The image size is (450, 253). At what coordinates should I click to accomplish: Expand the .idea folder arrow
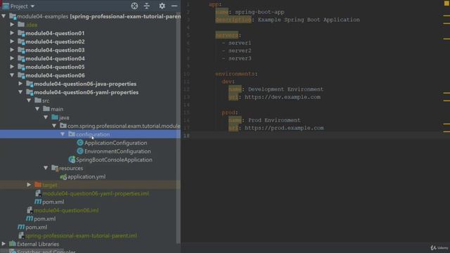[12, 25]
